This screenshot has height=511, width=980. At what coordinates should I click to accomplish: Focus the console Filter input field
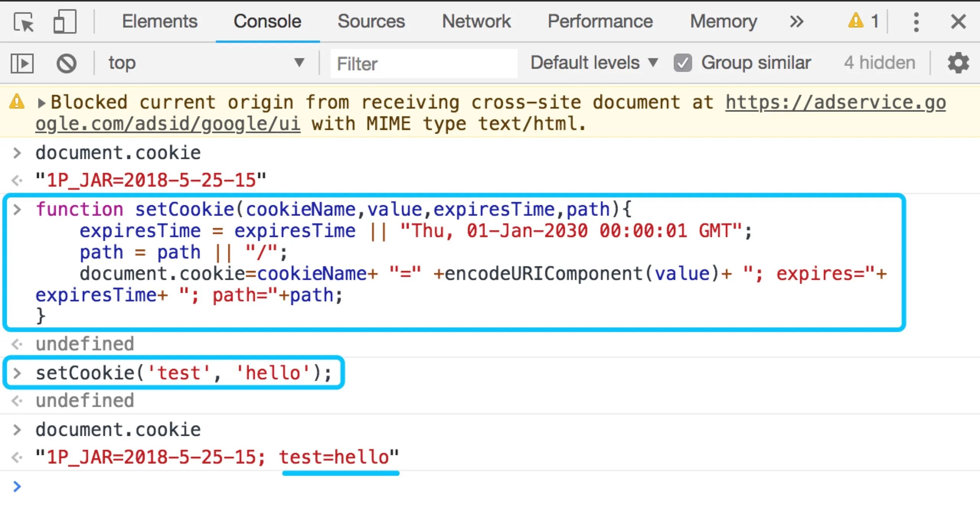pyautogui.click(x=423, y=63)
